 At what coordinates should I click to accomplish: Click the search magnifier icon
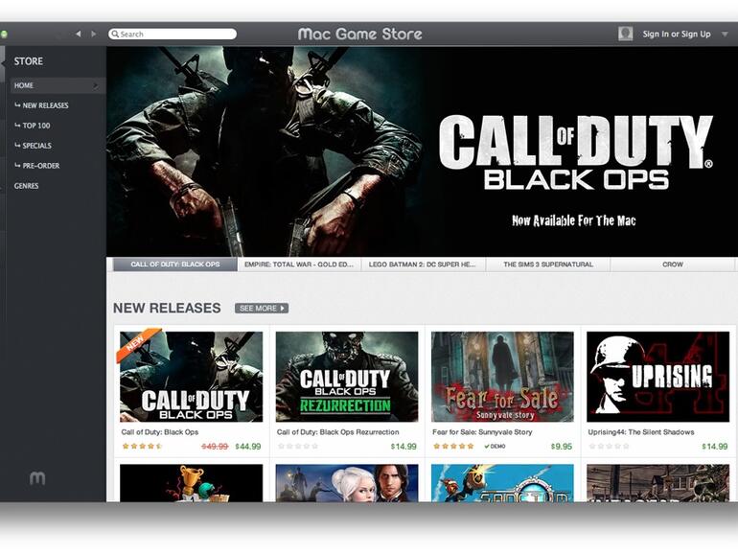point(115,34)
